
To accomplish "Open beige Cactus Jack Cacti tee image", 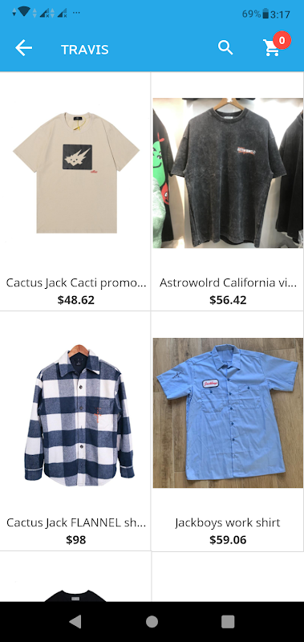I will pyautogui.click(x=76, y=173).
